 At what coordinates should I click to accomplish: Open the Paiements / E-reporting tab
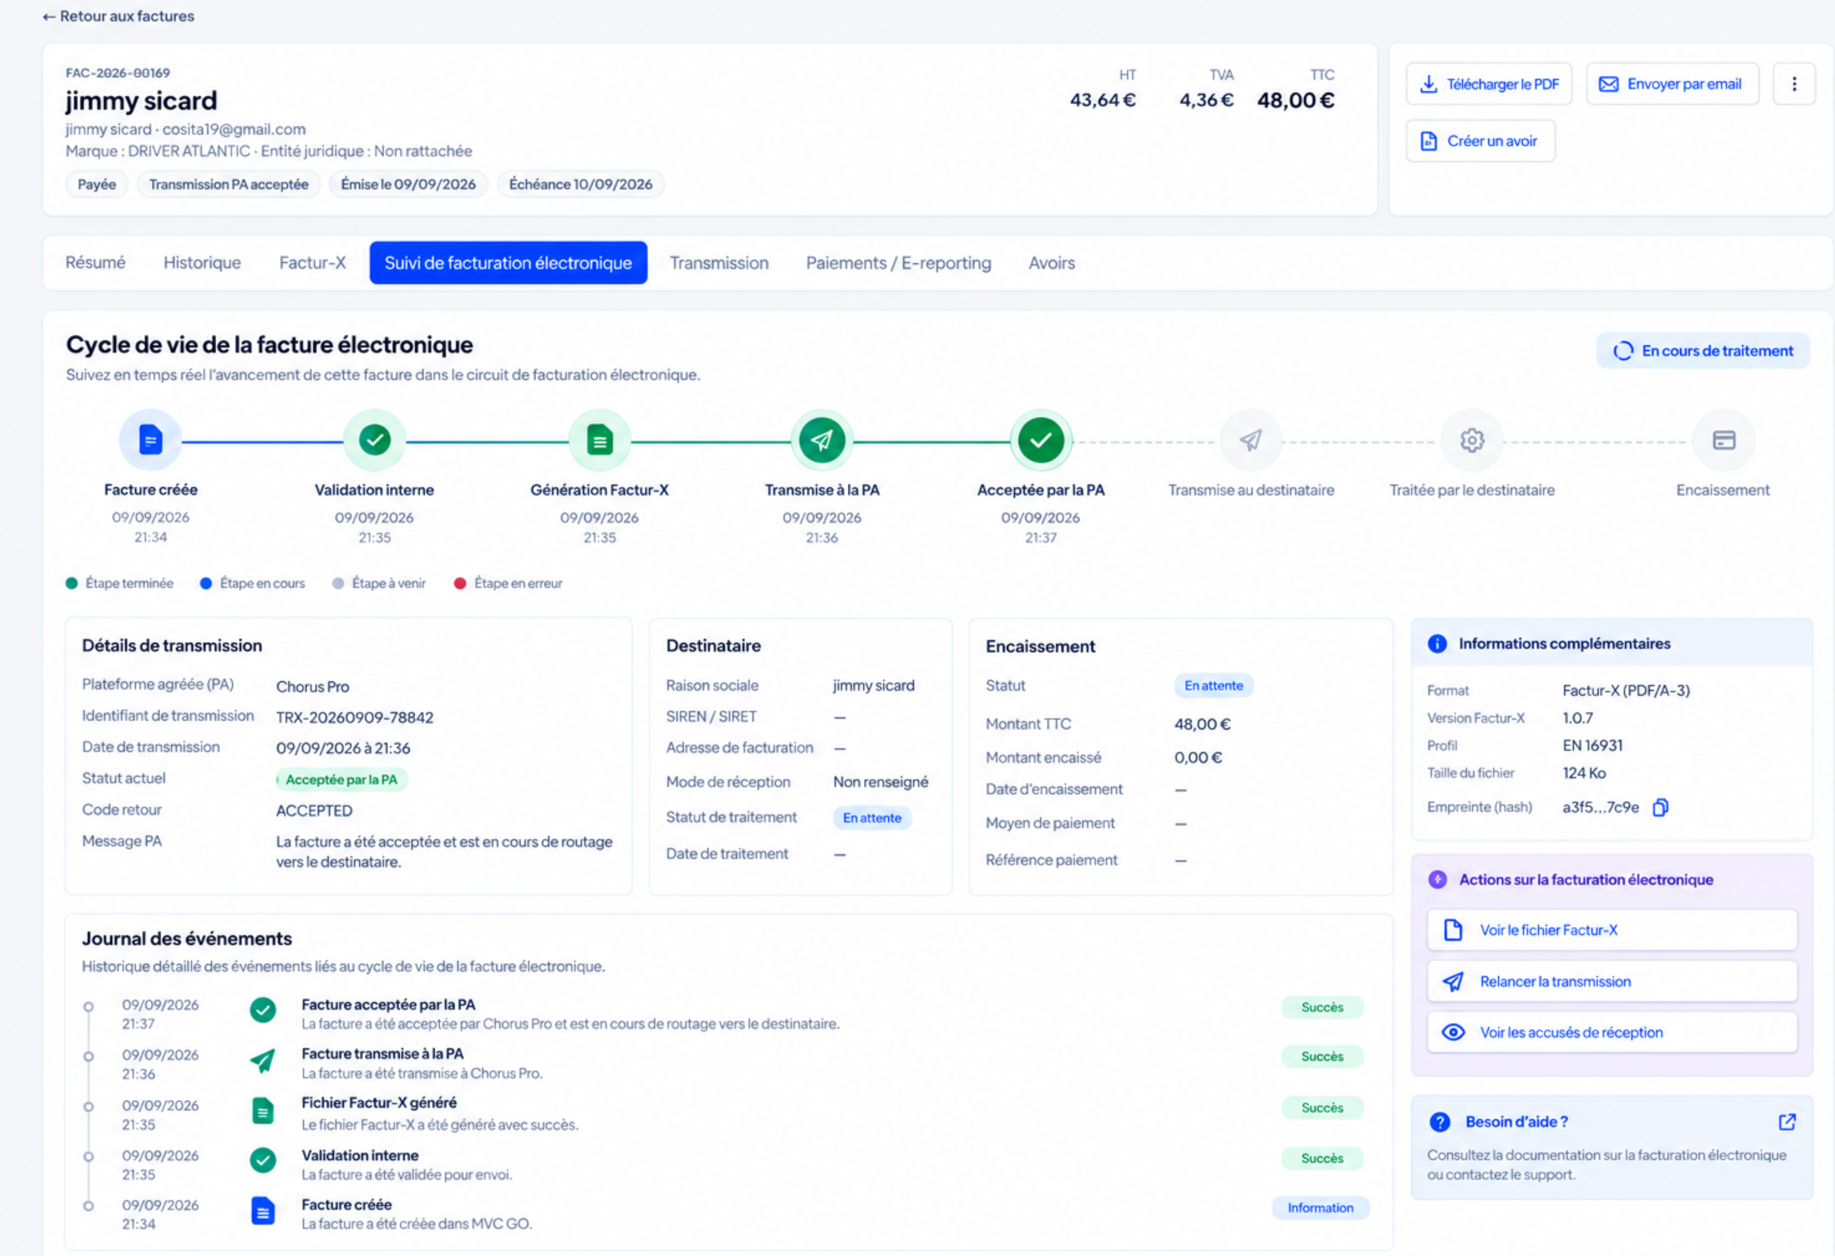[898, 263]
